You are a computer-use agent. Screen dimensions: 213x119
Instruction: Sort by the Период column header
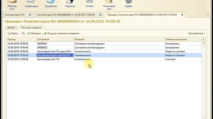coord(22,39)
